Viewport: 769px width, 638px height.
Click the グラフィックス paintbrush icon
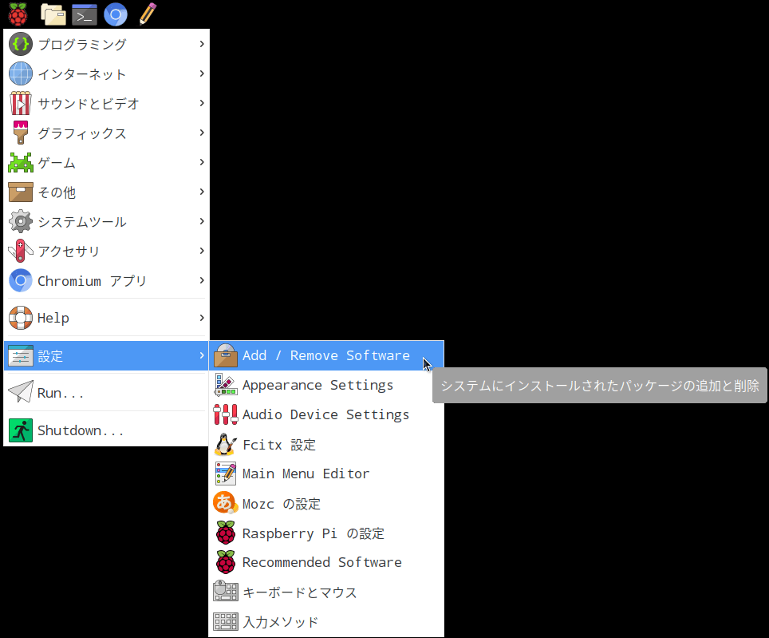[21, 133]
